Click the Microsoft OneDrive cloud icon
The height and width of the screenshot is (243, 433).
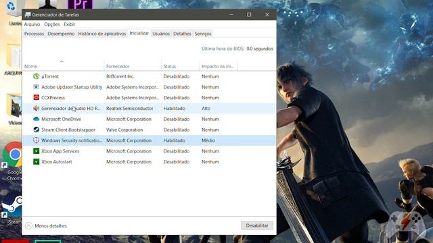coord(36,119)
